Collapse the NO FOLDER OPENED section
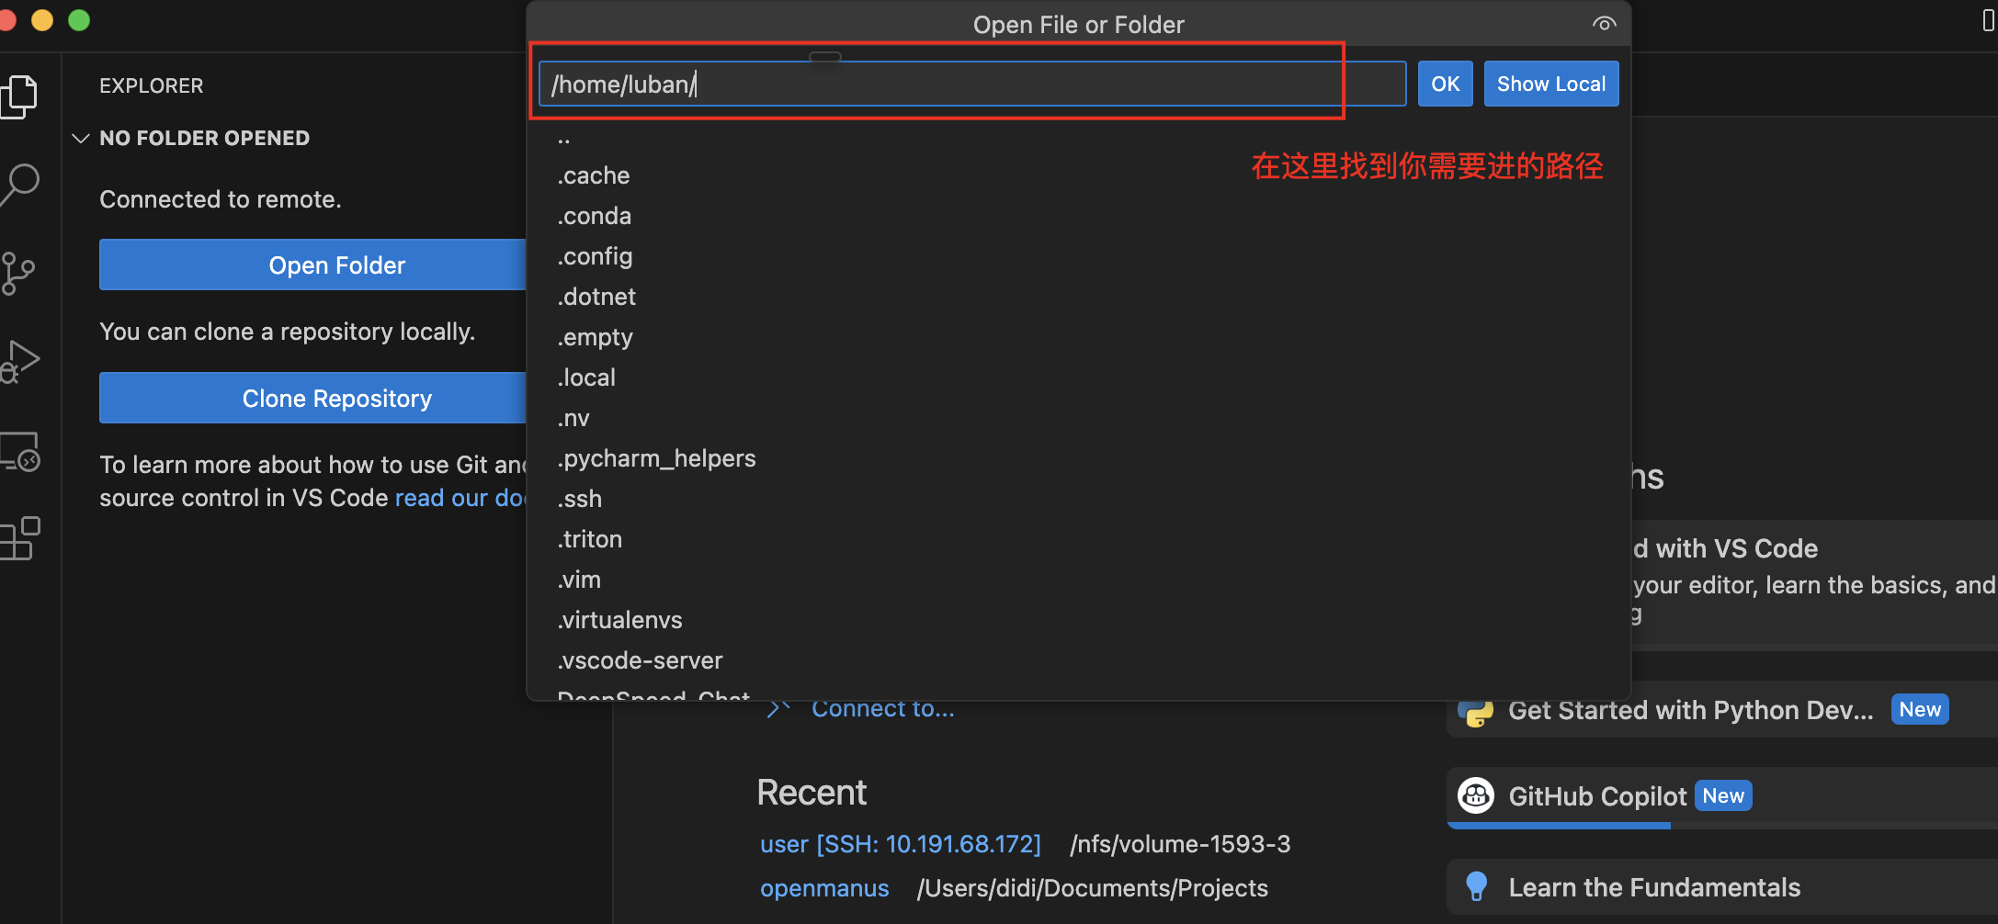The width and height of the screenshot is (1998, 924). (x=81, y=138)
